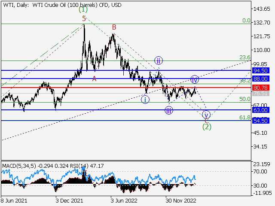Click the red wave label A
The image size is (275, 206).
click(x=95, y=79)
